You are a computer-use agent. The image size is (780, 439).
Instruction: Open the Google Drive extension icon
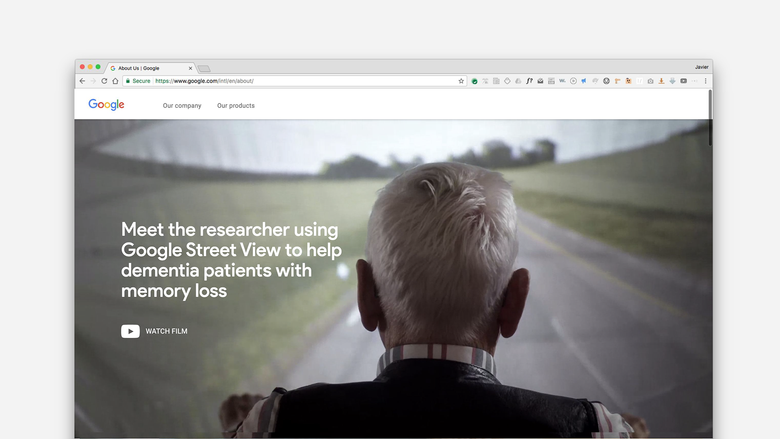518,81
